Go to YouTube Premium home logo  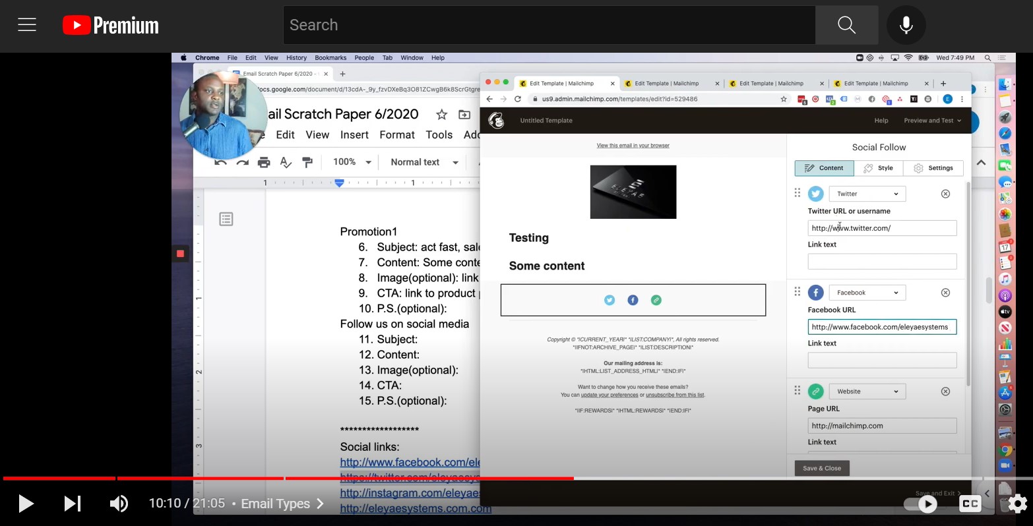point(111,25)
